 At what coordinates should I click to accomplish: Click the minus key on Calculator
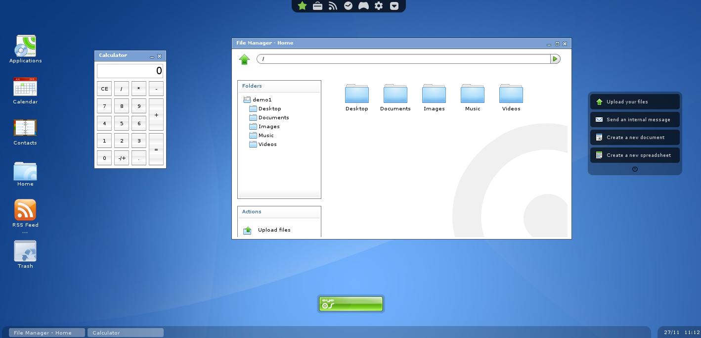pos(156,89)
